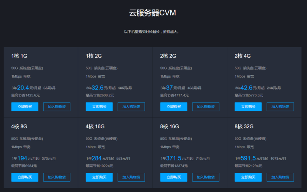Click 立即购买 under 4核 8G
The height and width of the screenshot is (192, 307).
(x=25, y=177)
